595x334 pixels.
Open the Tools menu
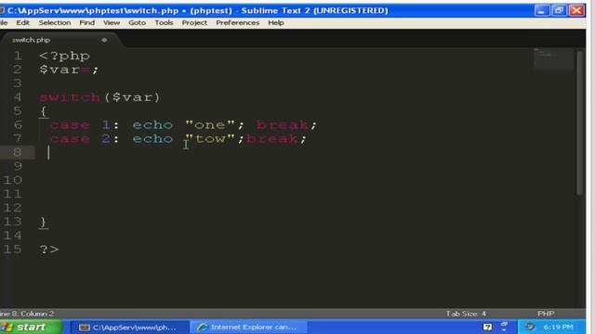[x=164, y=22]
